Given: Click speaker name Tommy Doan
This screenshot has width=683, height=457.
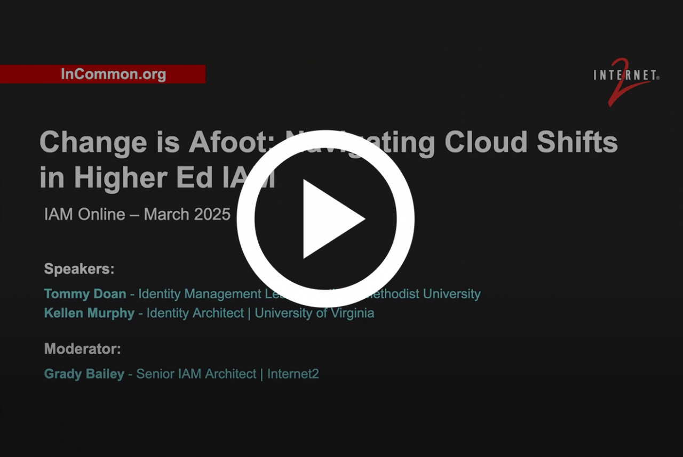Looking at the screenshot, I should tap(85, 294).
